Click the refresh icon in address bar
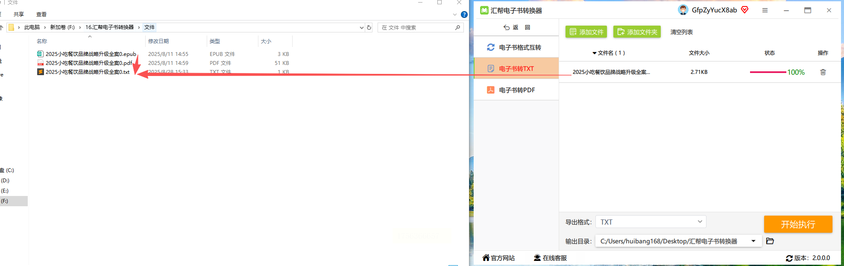Viewport: 844px width, 266px height. coord(369,27)
